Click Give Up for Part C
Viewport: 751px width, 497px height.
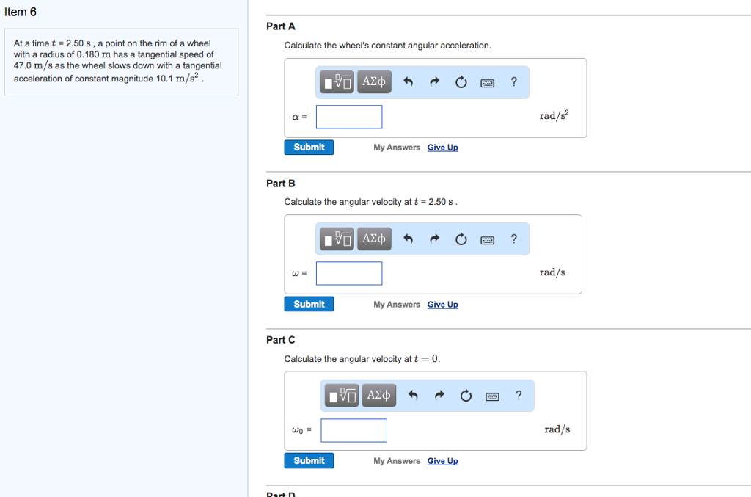coord(442,460)
